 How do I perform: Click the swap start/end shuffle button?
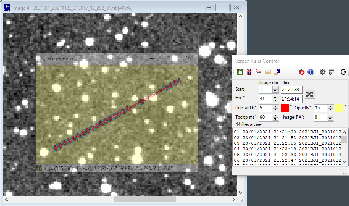(x=310, y=94)
